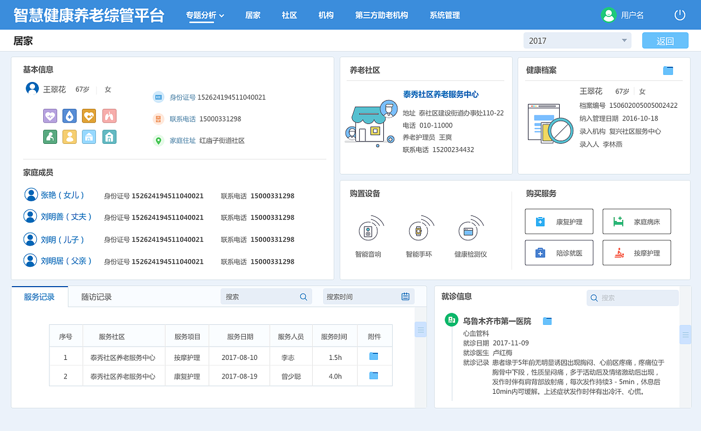Screen dimensions: 701x431
Task: Click the power logout icon top right
Action: (x=679, y=15)
